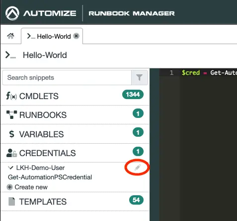237x221 pixels.
Task: Select the LKH-Demo-User credential
Action: (40, 168)
